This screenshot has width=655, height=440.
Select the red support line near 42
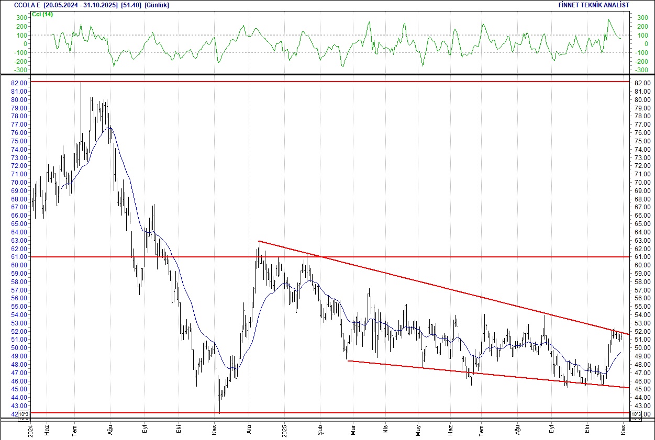tap(314, 413)
